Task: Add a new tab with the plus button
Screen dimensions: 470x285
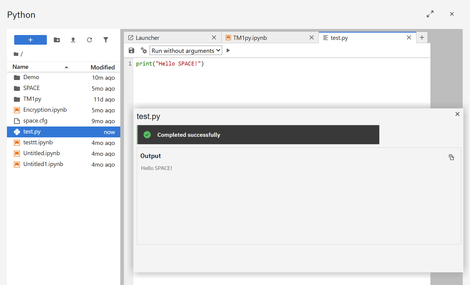Action: point(422,37)
